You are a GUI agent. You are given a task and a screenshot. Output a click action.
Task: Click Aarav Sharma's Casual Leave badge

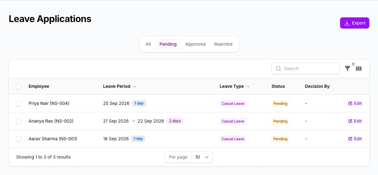pos(233,139)
